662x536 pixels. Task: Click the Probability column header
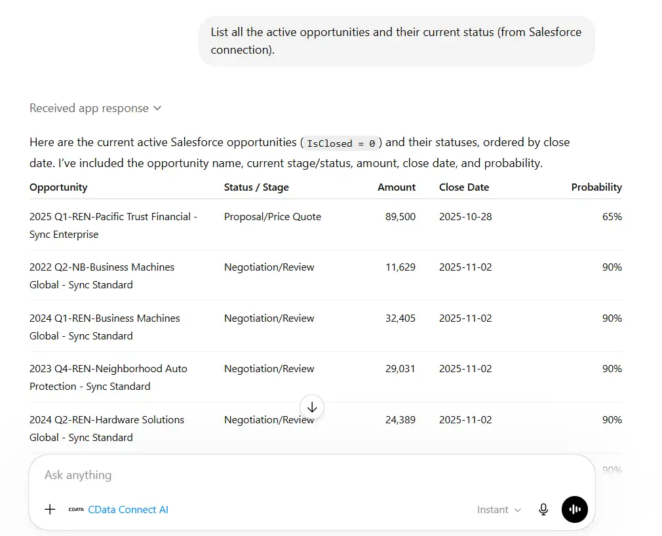pos(596,187)
